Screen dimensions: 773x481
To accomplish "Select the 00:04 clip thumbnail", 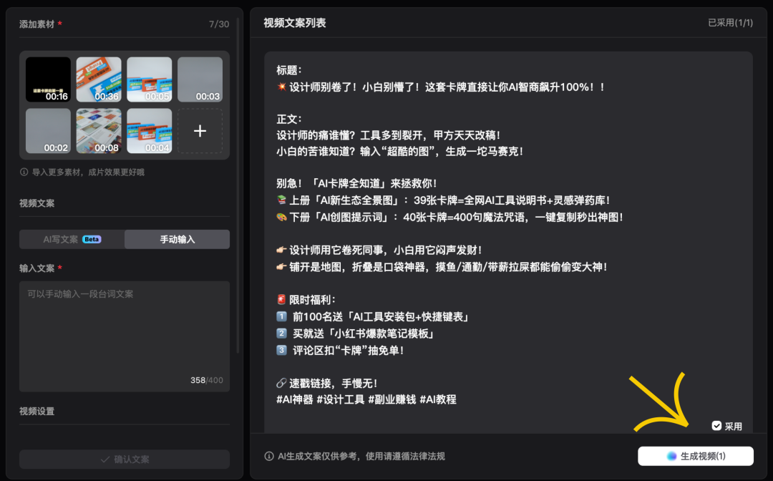I will coord(150,130).
